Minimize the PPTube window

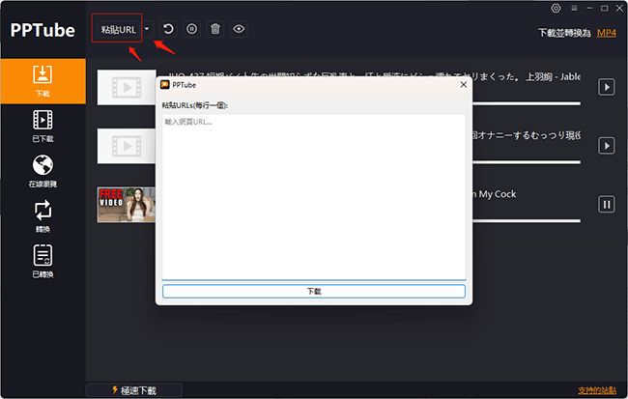click(589, 8)
